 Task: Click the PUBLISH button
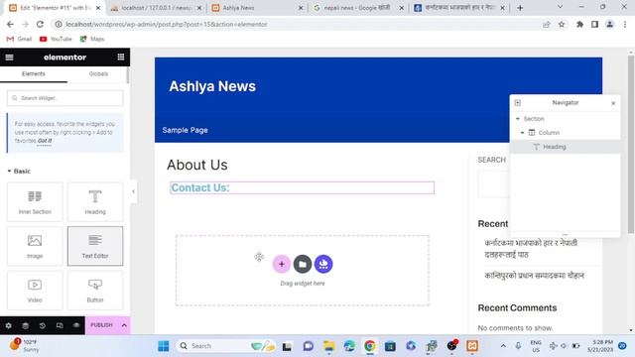tap(101, 325)
